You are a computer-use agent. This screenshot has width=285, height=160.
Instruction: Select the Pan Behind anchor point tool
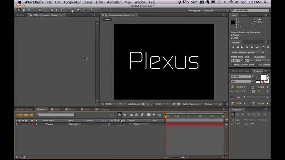45,10
